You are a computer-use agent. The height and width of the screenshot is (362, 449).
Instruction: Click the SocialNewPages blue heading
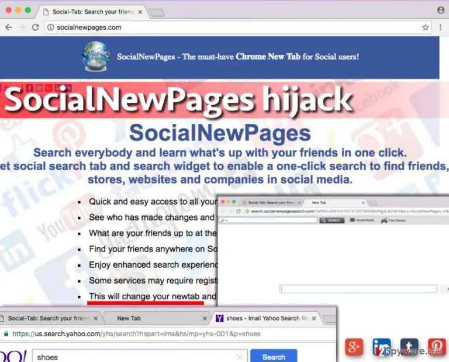pos(220,133)
